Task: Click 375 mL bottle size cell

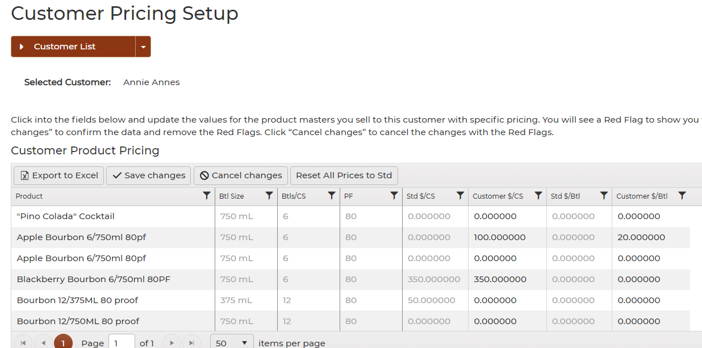Action: [246, 300]
